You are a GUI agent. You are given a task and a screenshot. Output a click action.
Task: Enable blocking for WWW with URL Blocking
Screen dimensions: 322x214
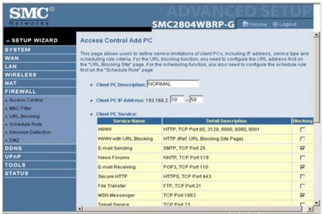point(303,139)
